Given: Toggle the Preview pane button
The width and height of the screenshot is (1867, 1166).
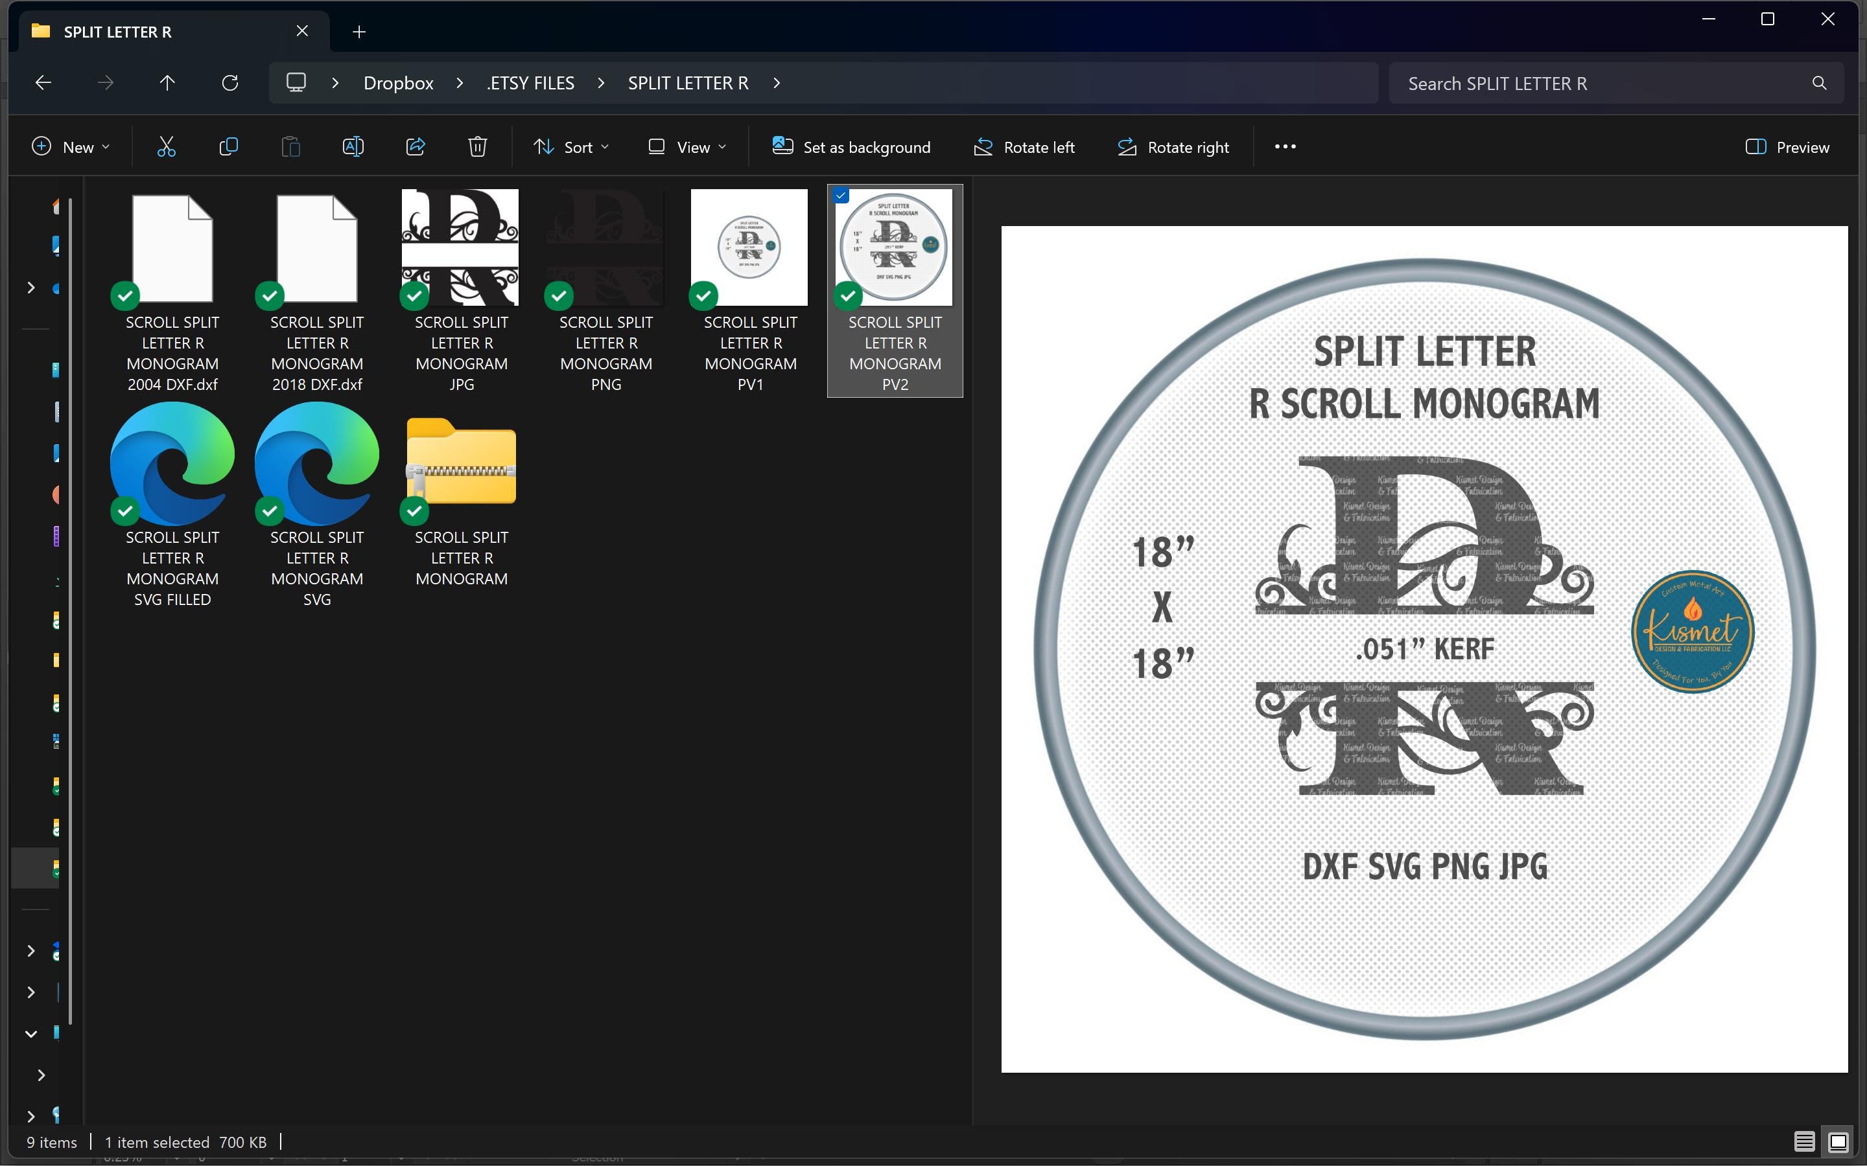Looking at the screenshot, I should [1787, 146].
